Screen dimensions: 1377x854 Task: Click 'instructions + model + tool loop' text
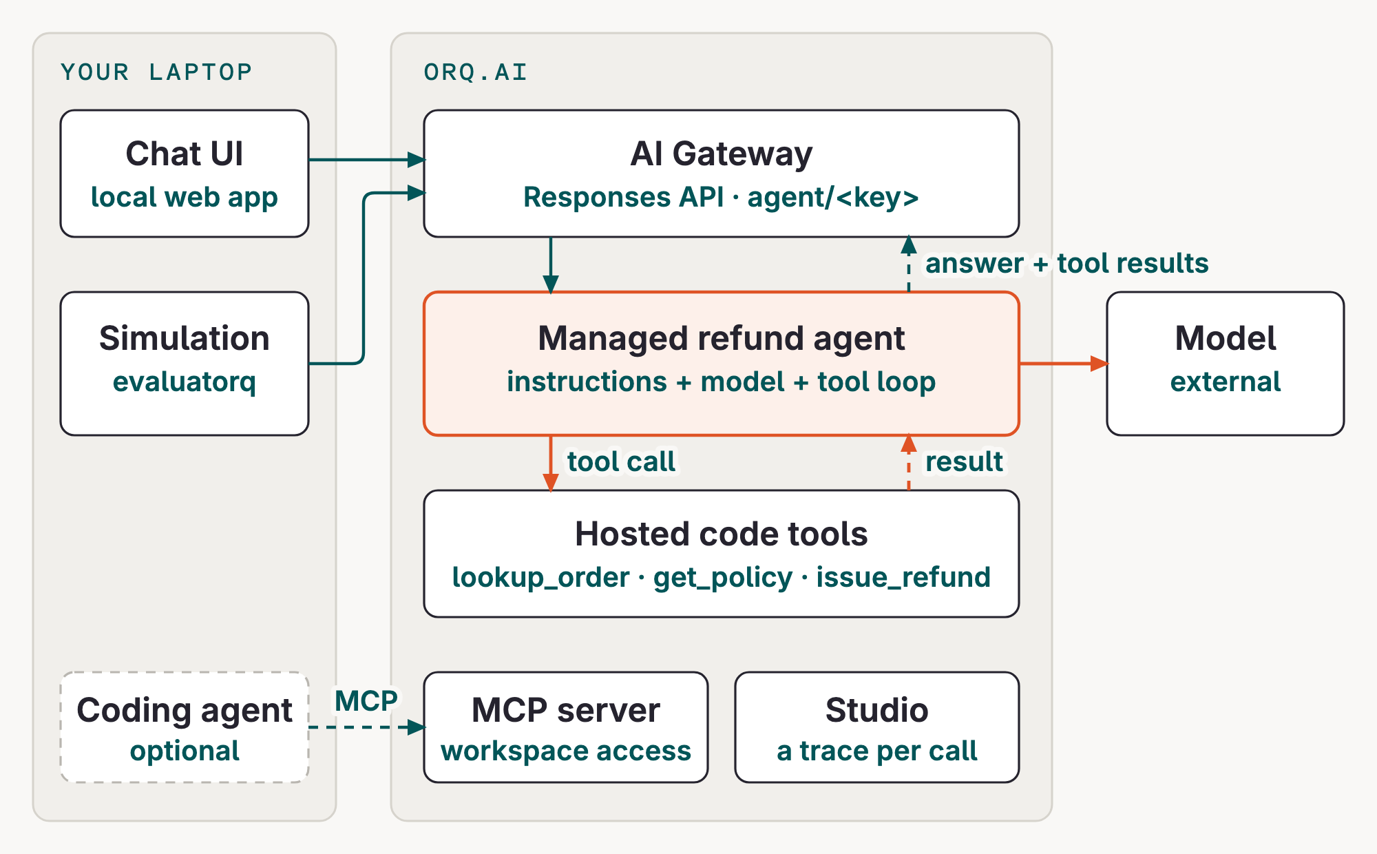pos(721,382)
